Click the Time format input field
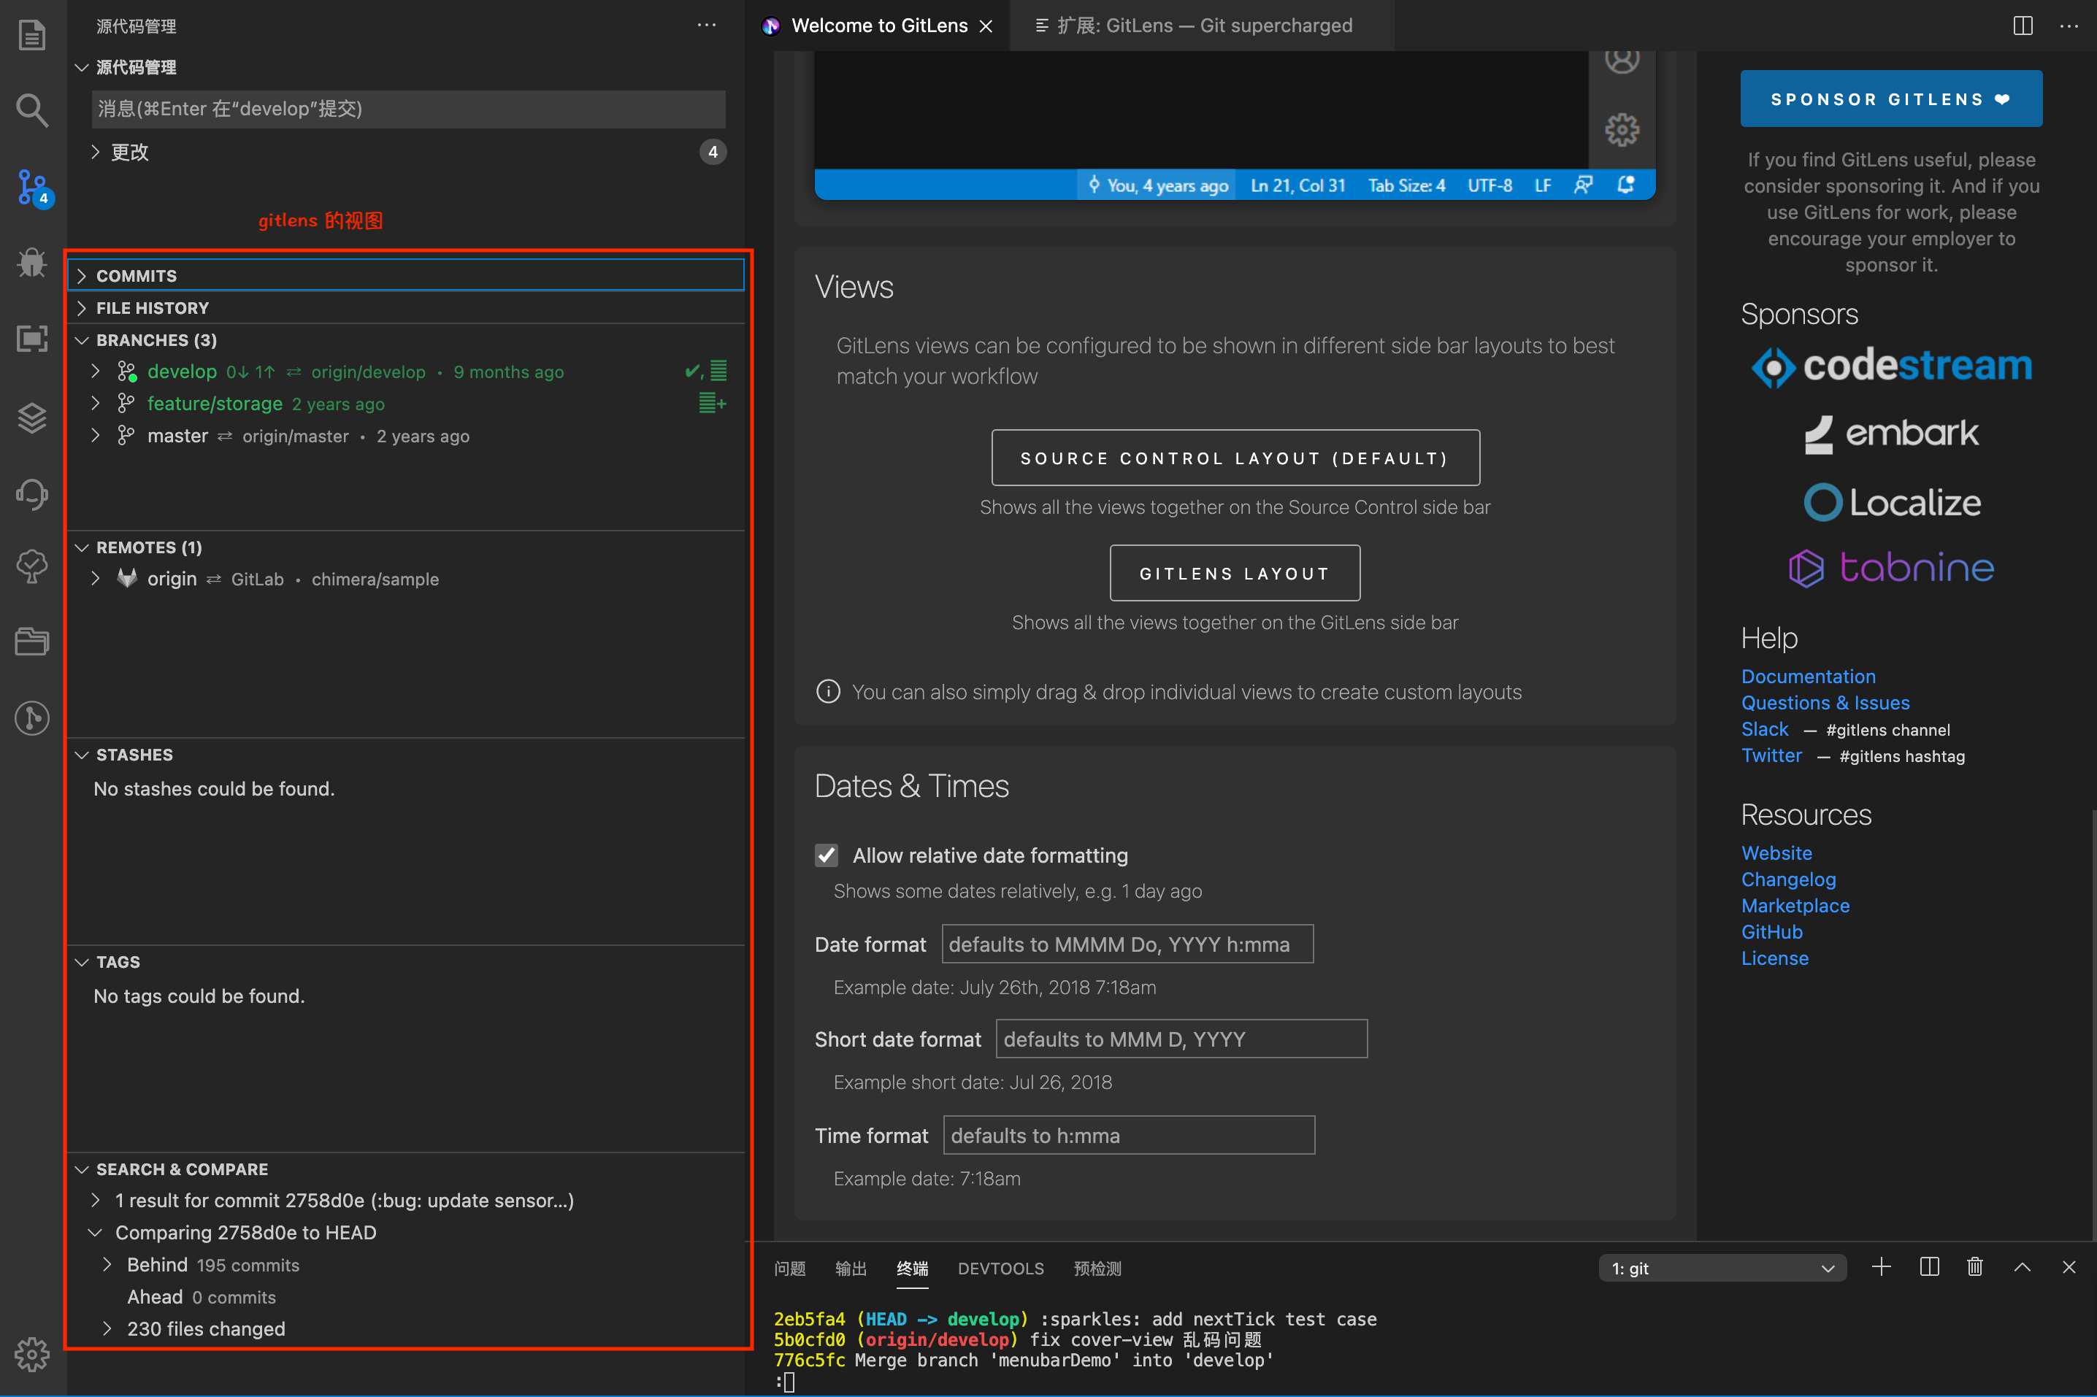The image size is (2097, 1397). (1128, 1135)
